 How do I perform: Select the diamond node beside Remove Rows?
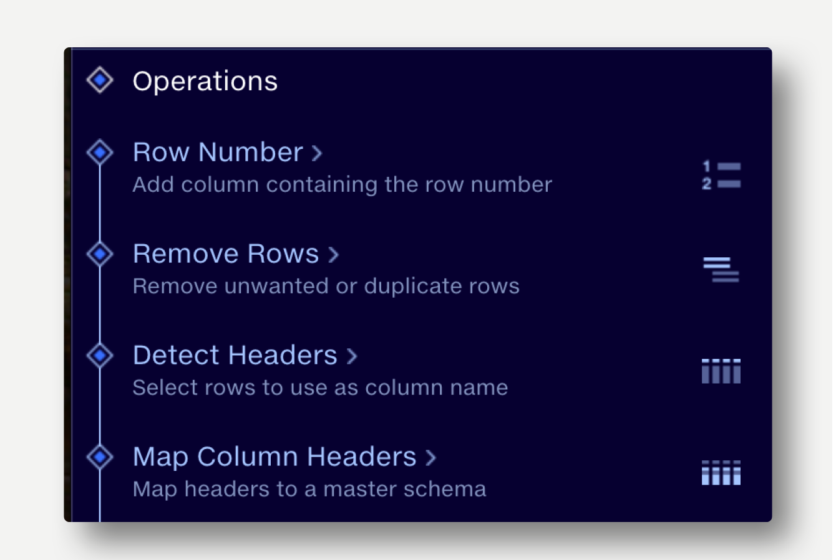(x=100, y=254)
